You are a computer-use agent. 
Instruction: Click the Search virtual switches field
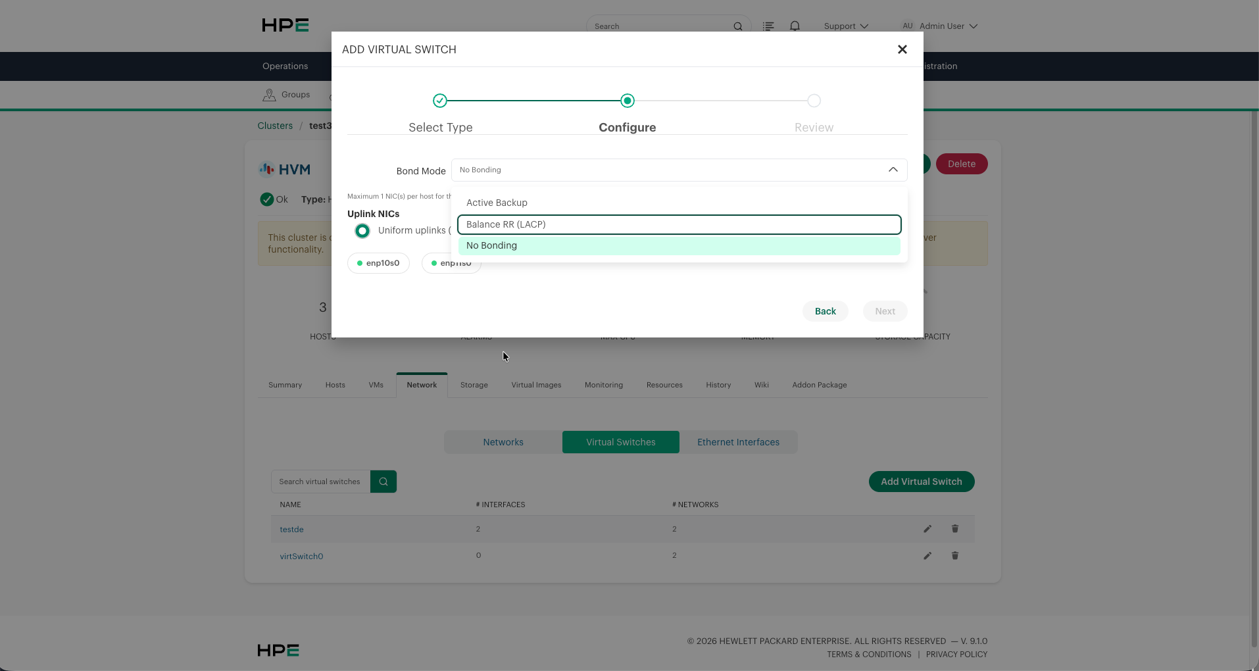pyautogui.click(x=320, y=482)
